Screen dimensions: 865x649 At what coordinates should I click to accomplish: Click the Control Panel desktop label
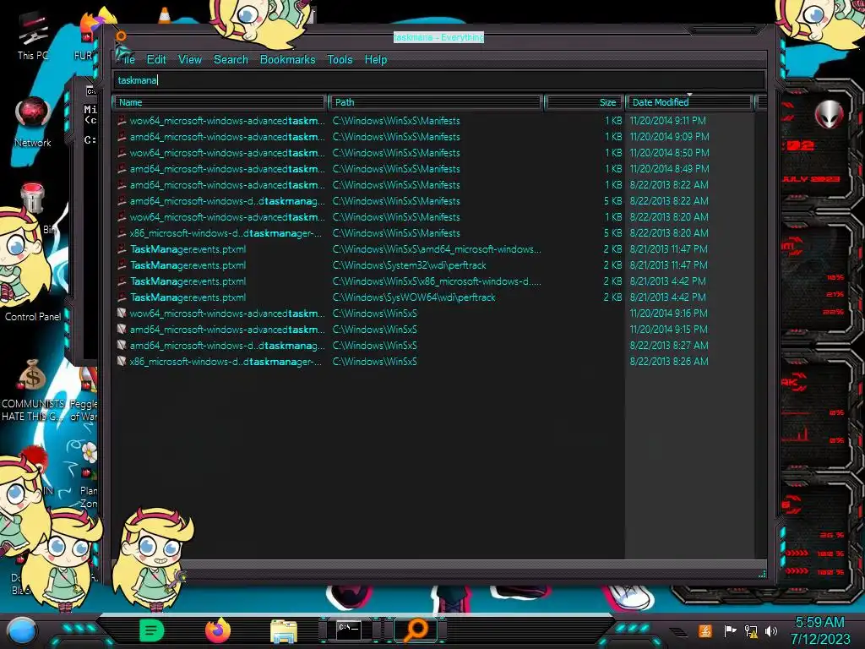tap(33, 317)
